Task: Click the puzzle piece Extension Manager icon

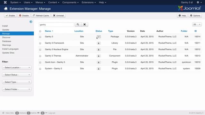Action: [x=6, y=9]
